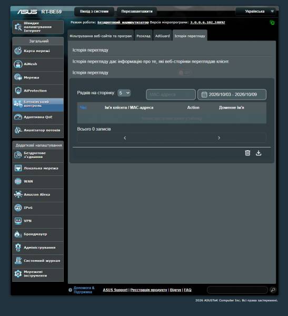288x316 pixels.
Task: Open Amazon Alexa settings
Action: 38,195
